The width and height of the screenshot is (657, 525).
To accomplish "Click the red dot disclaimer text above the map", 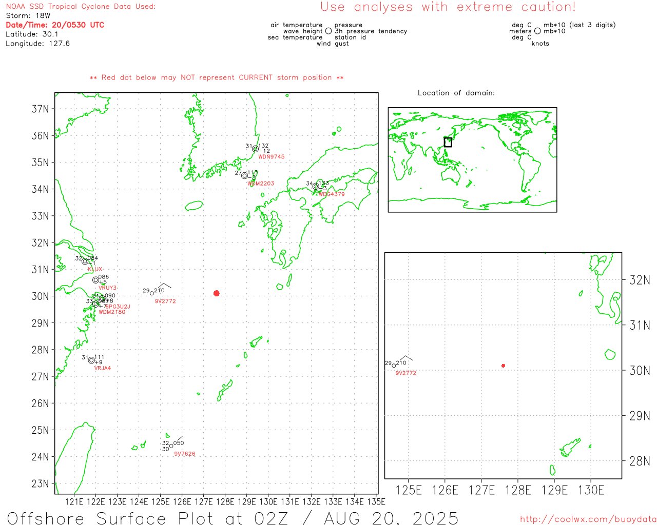I will point(217,78).
